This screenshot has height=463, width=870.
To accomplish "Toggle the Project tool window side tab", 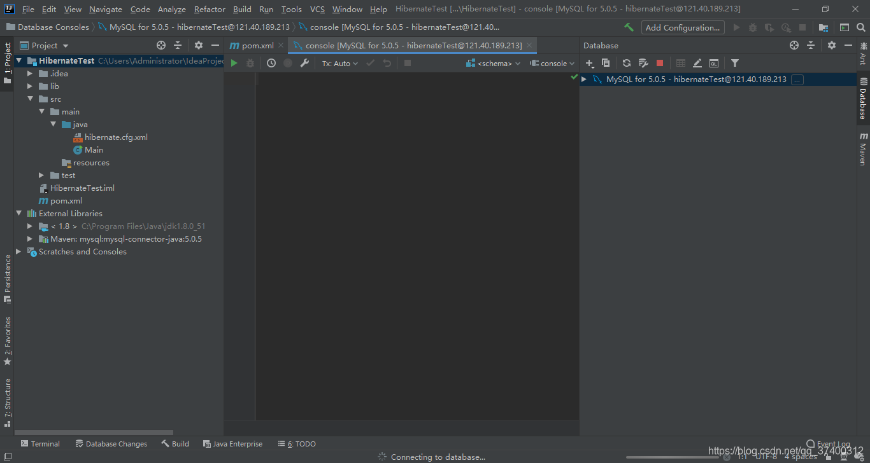I will click(x=7, y=64).
